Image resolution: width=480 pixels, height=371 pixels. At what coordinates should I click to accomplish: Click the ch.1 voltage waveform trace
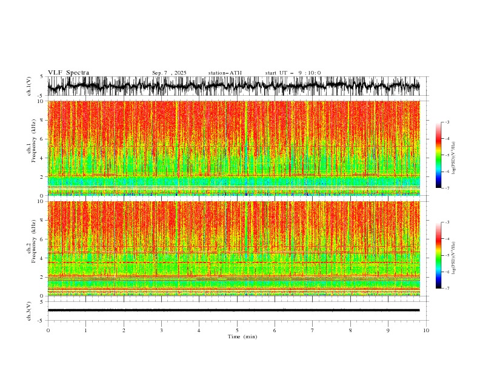tap(233, 86)
